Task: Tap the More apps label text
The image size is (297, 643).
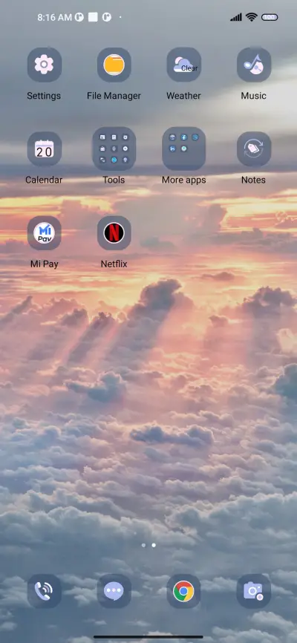Action: click(184, 180)
